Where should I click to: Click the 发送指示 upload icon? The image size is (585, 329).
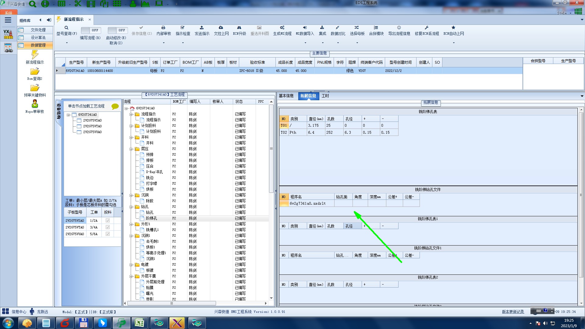[x=202, y=28]
